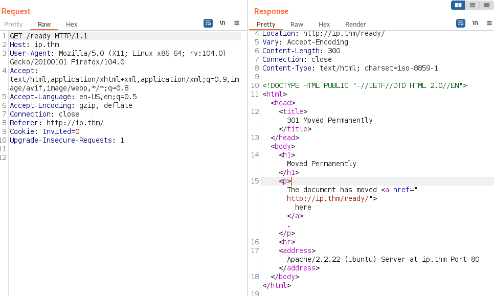Show non-printable characters in the Response editor

pyautogui.click(x=475, y=24)
